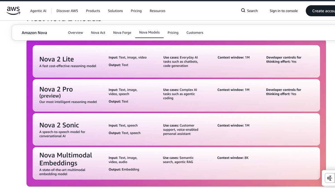Switch to the Customers tab
Image resolution: width=335 pixels, height=188 pixels.
tap(195, 33)
